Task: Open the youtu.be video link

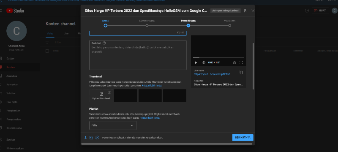Action: [212, 74]
